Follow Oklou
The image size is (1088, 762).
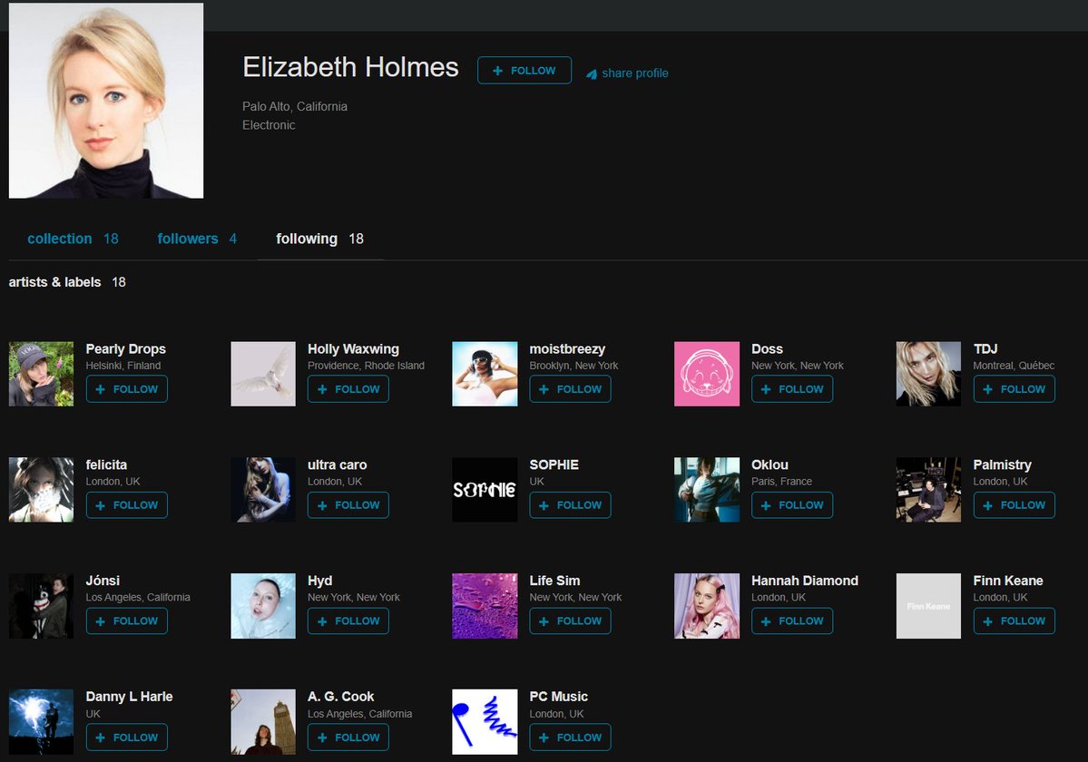tap(792, 504)
